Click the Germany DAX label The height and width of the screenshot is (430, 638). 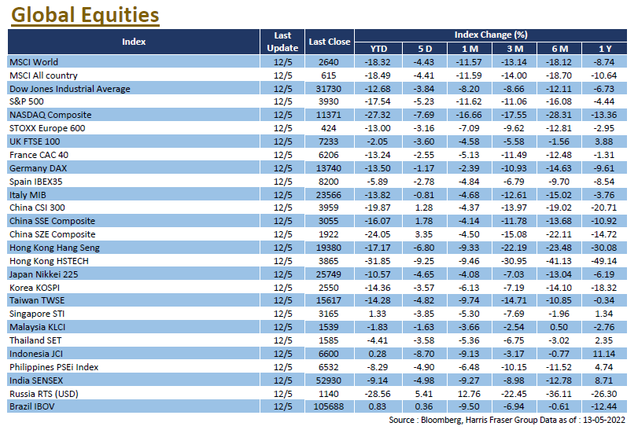[x=38, y=168]
